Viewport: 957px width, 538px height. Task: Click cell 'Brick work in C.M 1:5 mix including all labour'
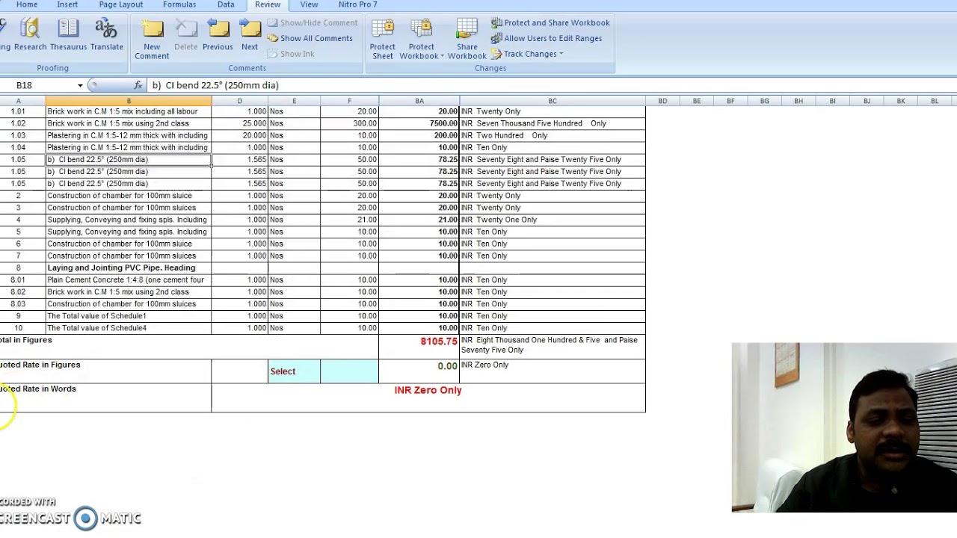click(x=129, y=111)
